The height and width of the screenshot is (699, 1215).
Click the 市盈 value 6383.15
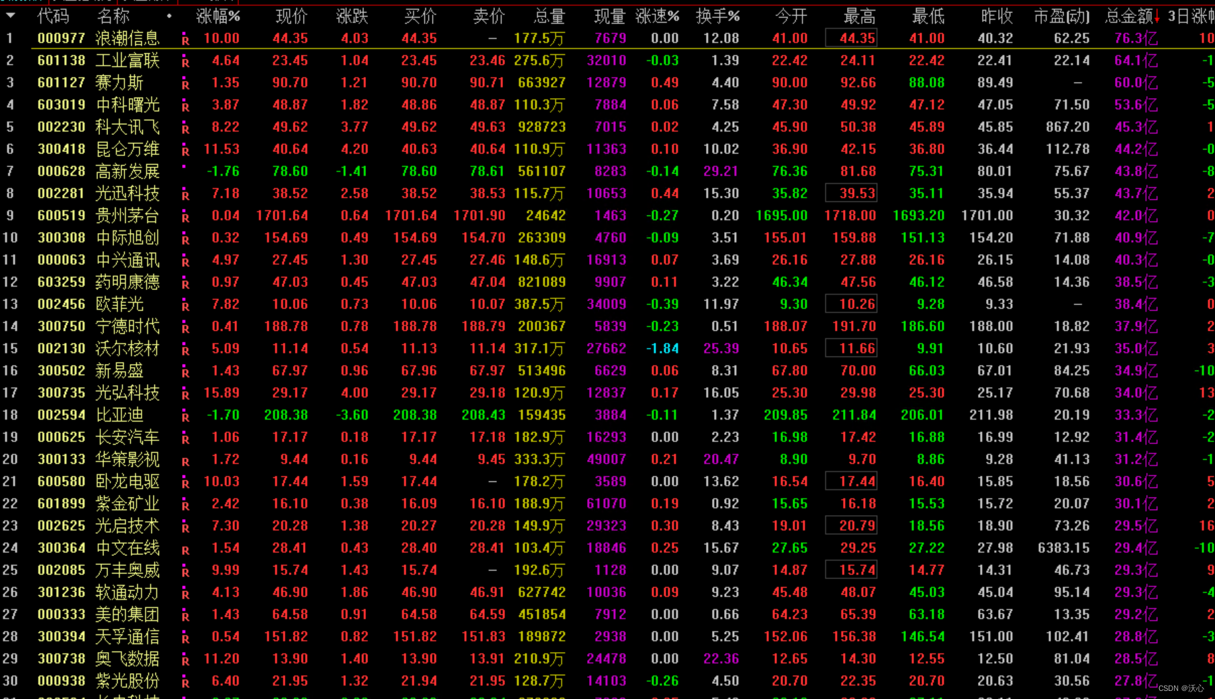(x=1063, y=548)
